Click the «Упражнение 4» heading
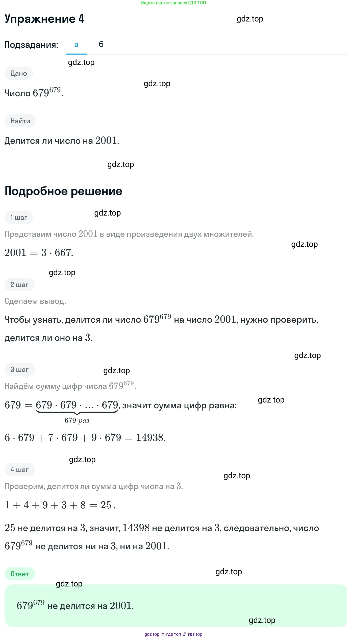The image size is (347, 638). pos(44,19)
